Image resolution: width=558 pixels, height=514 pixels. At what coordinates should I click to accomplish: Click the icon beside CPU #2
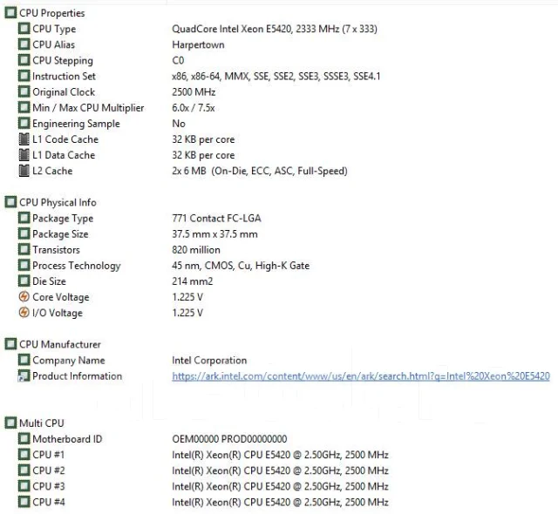(24, 470)
